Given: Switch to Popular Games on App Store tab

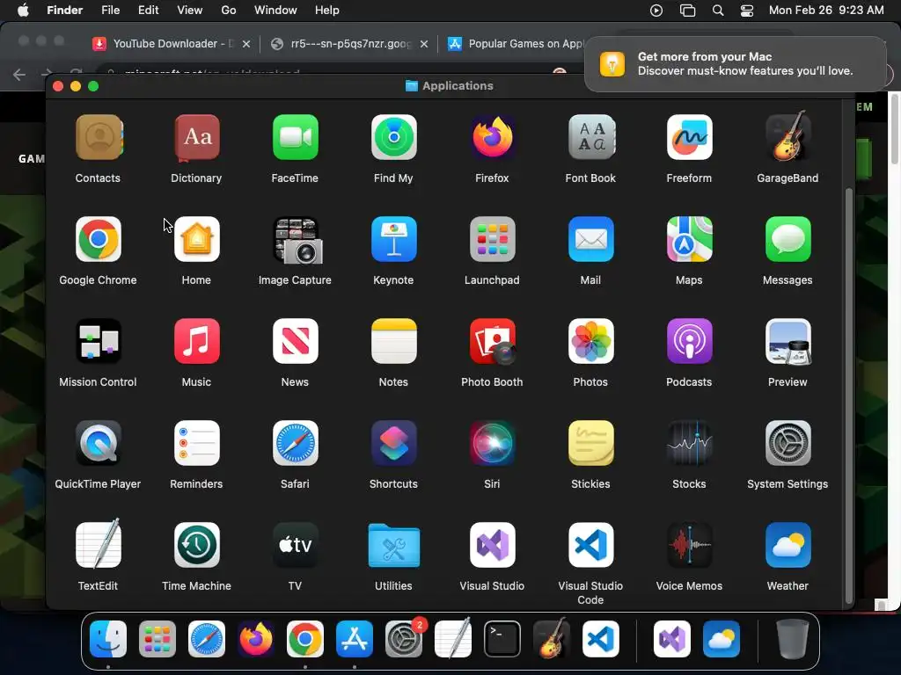Looking at the screenshot, I should pyautogui.click(x=514, y=44).
